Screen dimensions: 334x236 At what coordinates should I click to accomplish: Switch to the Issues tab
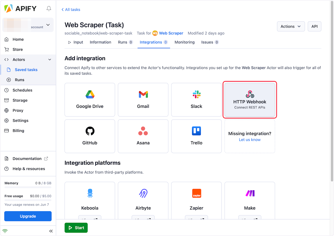210,42
